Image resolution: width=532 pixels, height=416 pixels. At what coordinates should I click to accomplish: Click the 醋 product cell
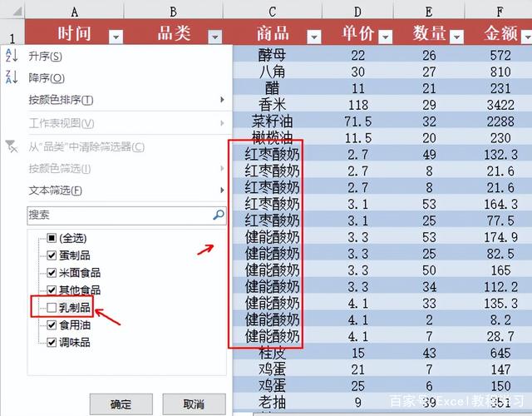click(272, 88)
